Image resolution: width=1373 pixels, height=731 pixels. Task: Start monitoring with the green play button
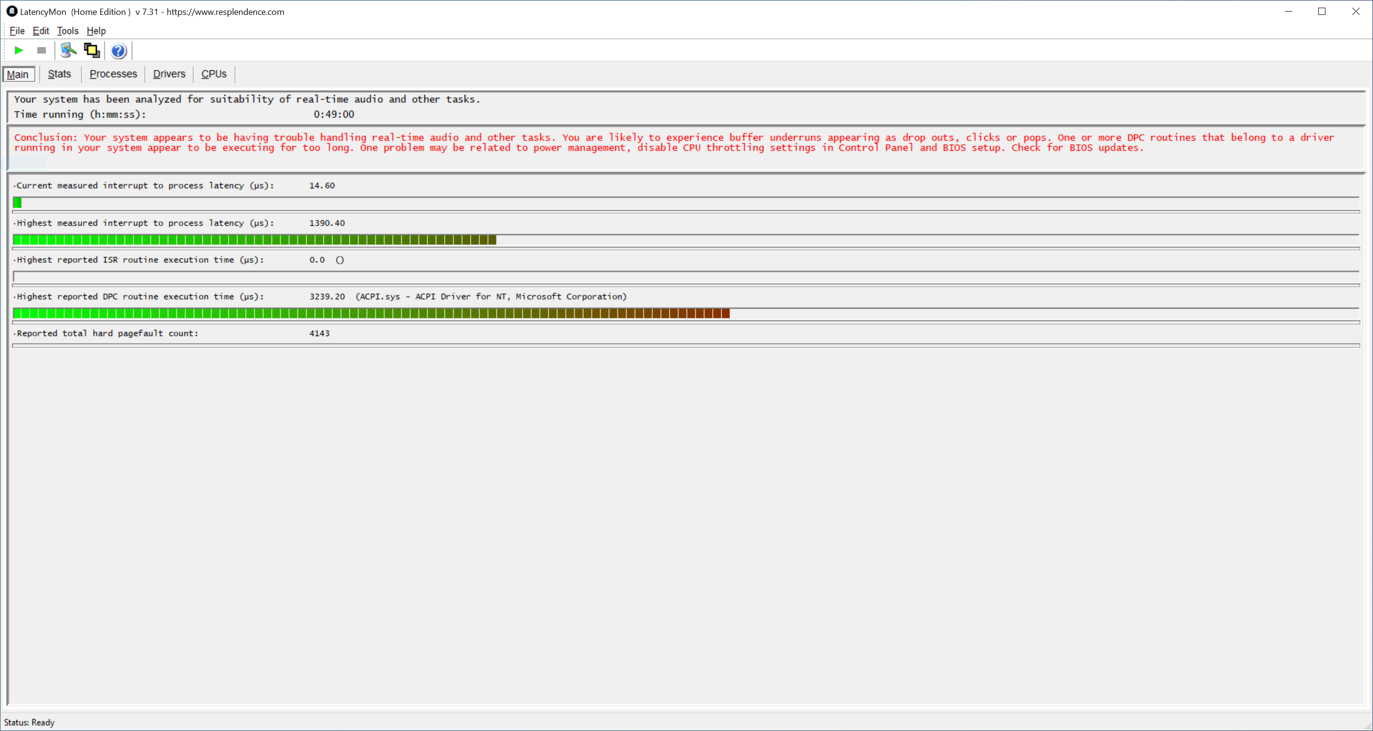pyautogui.click(x=19, y=50)
